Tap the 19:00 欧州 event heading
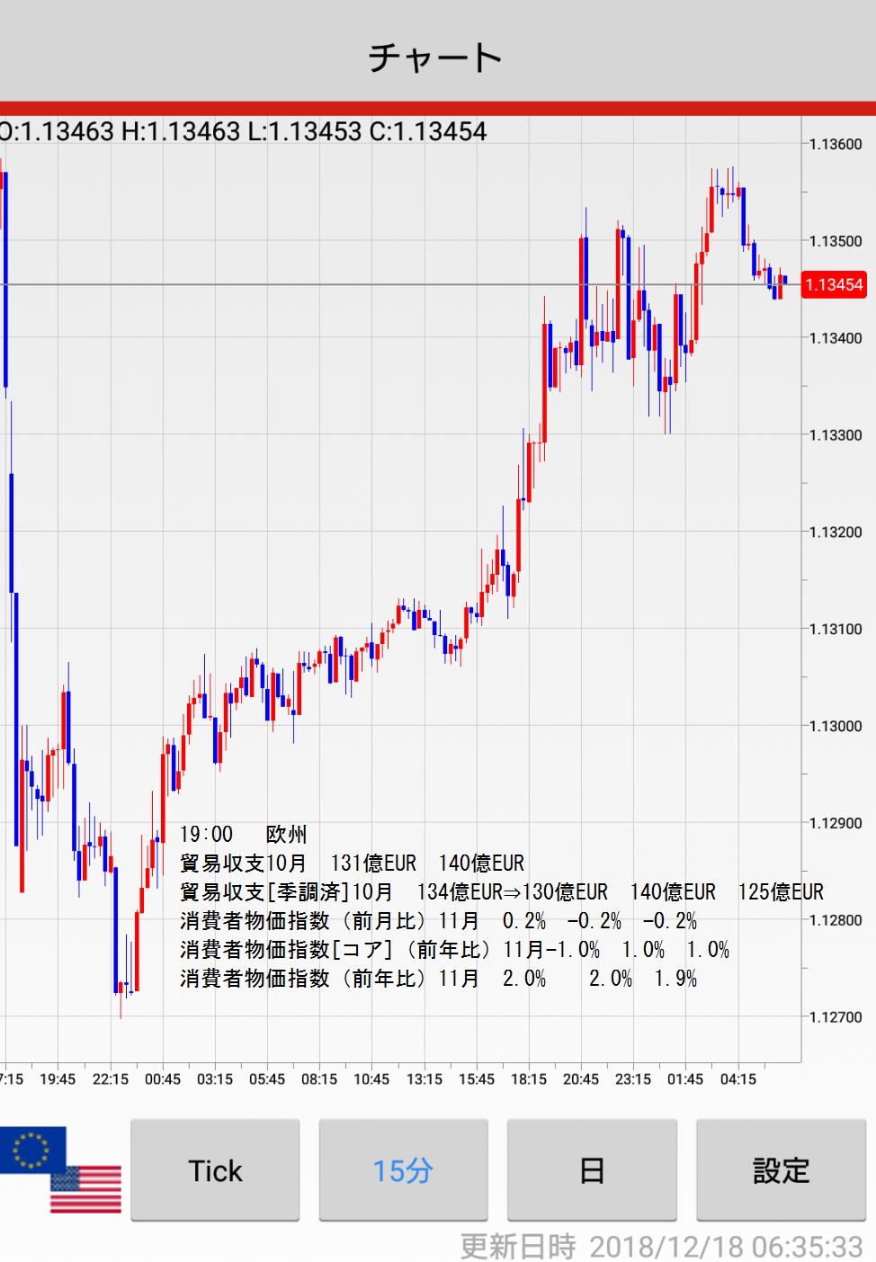This screenshot has height=1262, width=876. (243, 835)
